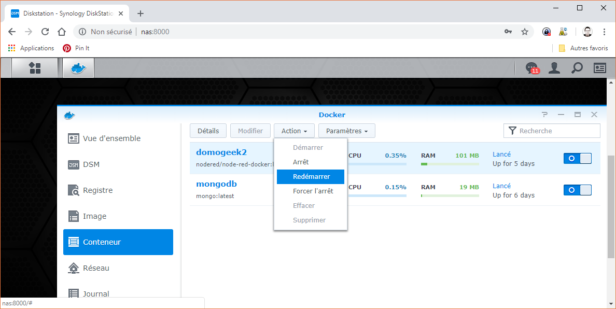Click the domogeek2 container name
The image size is (616, 309).
[221, 152]
